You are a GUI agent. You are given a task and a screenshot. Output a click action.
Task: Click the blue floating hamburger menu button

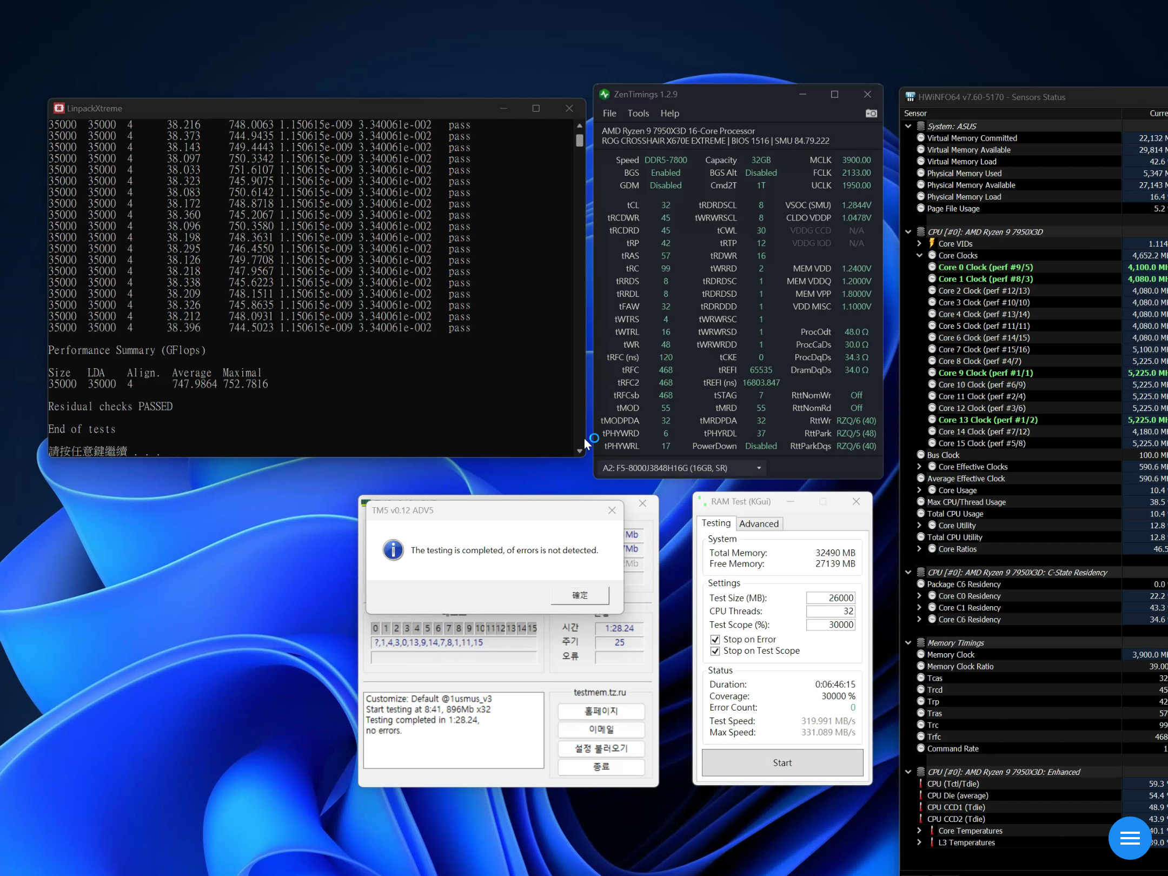click(1130, 838)
